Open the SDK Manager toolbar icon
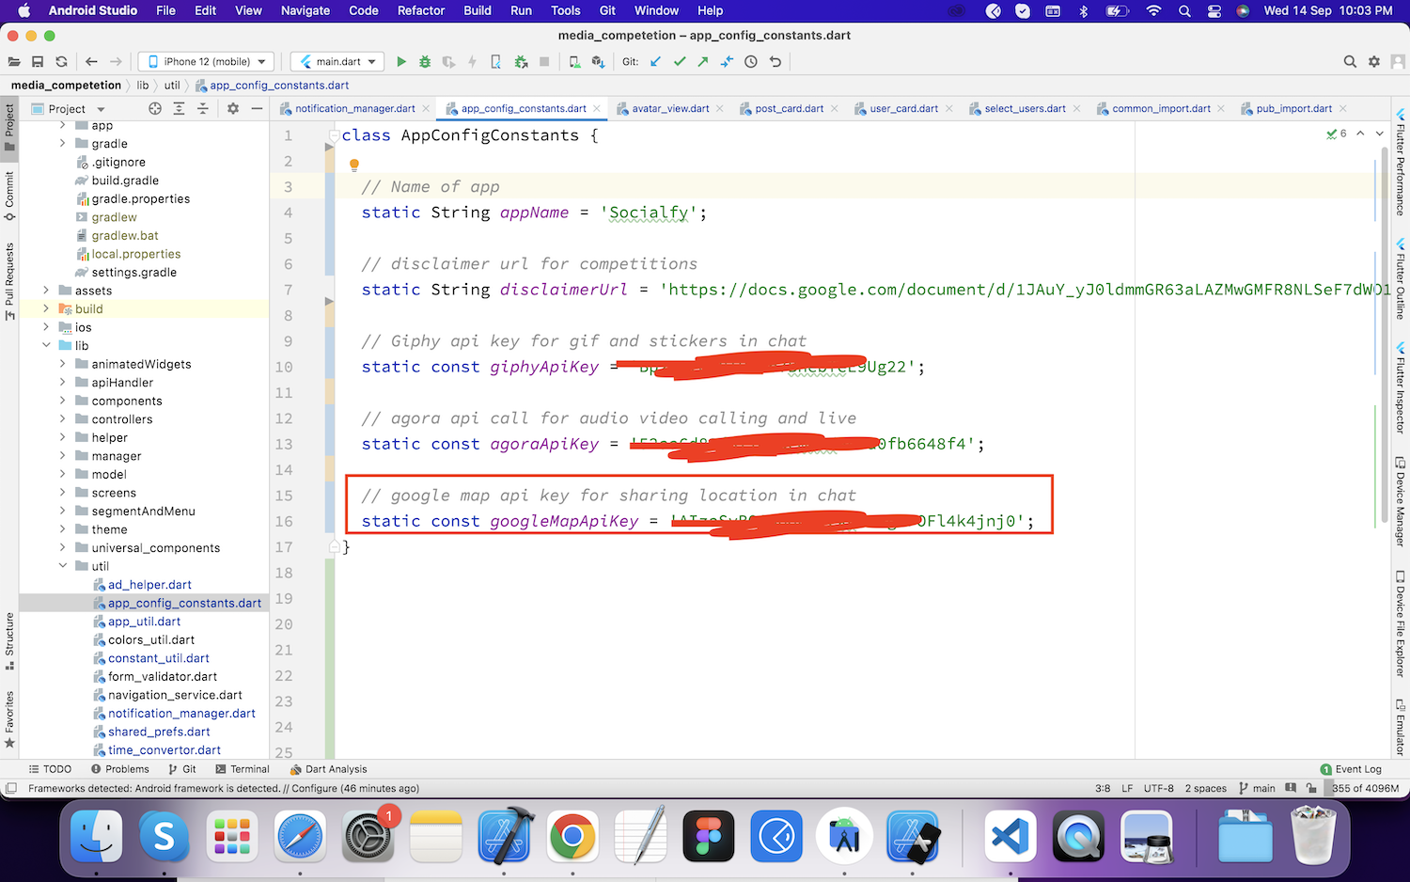Viewport: 1410px width, 882px height. click(x=598, y=62)
